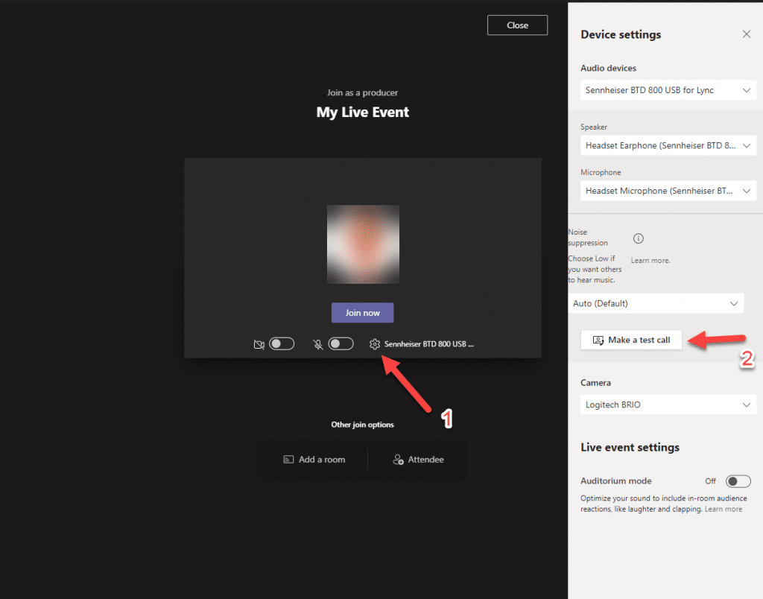The width and height of the screenshot is (763, 599).
Task: Select the Add a room icon
Action: [x=287, y=460]
